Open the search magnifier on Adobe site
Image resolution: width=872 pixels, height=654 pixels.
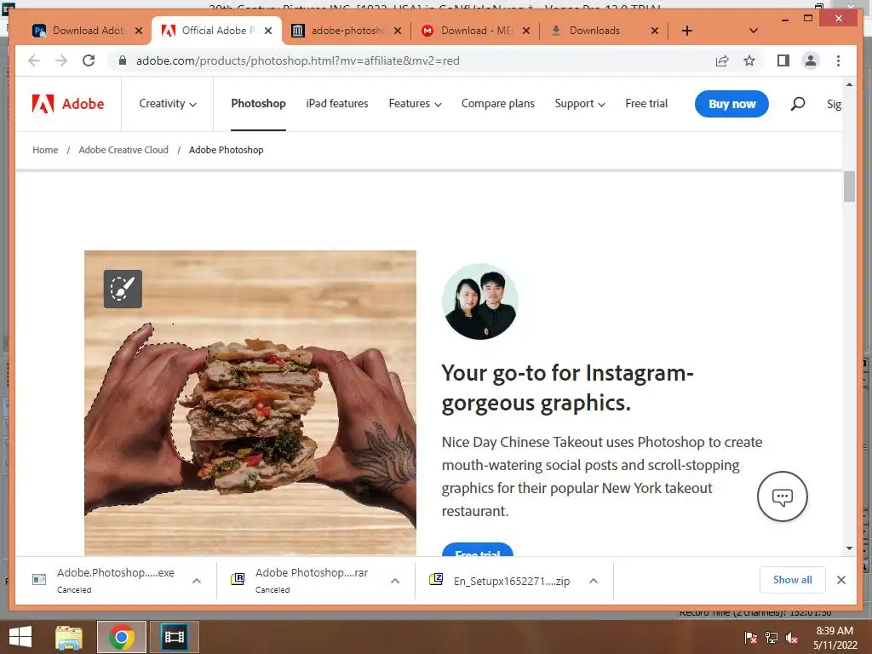point(797,103)
